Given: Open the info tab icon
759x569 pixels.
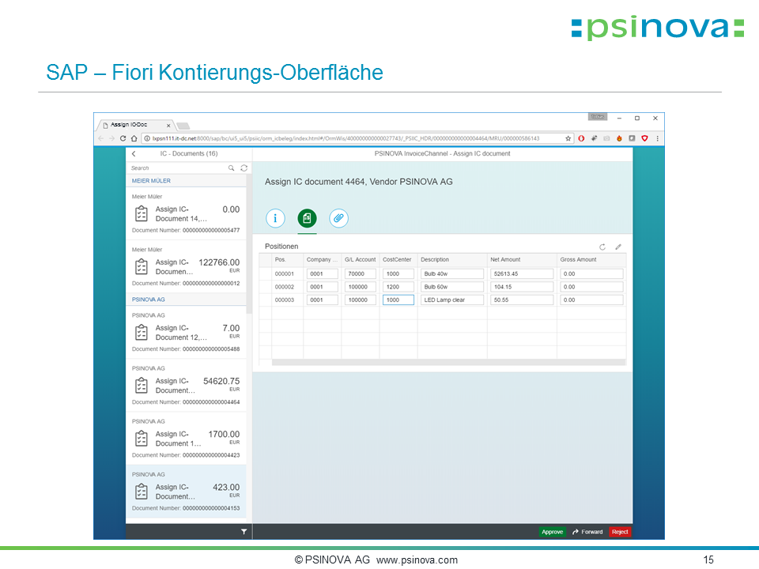Looking at the screenshot, I should point(275,218).
